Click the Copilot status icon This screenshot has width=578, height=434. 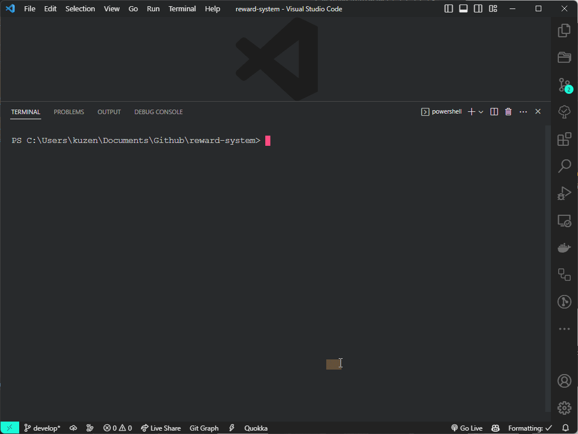496,428
